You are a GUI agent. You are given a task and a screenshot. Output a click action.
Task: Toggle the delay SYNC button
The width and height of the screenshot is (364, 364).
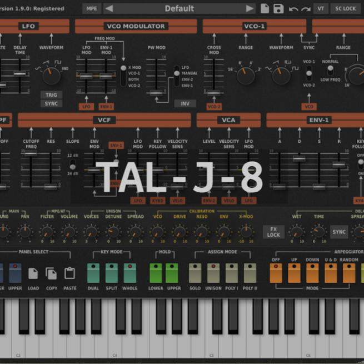[339, 232]
